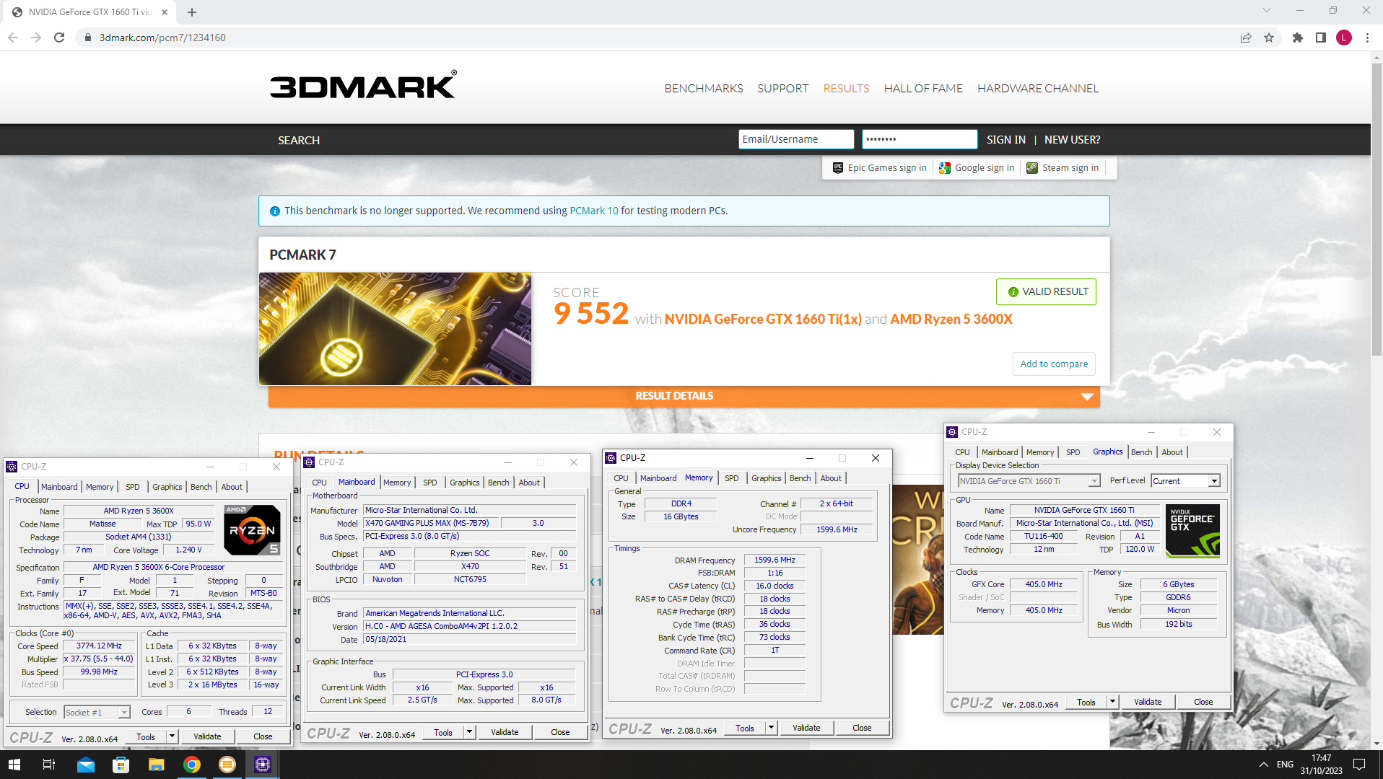Open Microsoft Store from taskbar
The width and height of the screenshot is (1383, 779).
[121, 765]
